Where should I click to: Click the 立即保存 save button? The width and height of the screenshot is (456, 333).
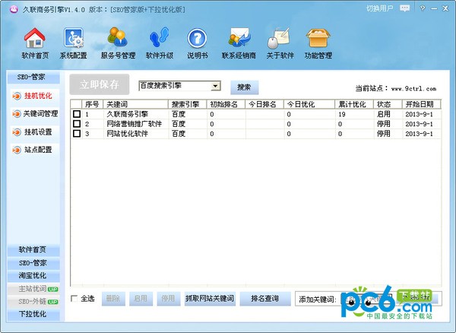tap(99, 84)
